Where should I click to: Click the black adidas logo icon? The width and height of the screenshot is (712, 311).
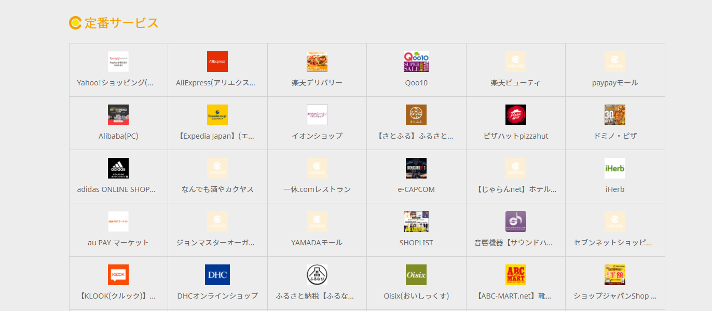(x=118, y=168)
